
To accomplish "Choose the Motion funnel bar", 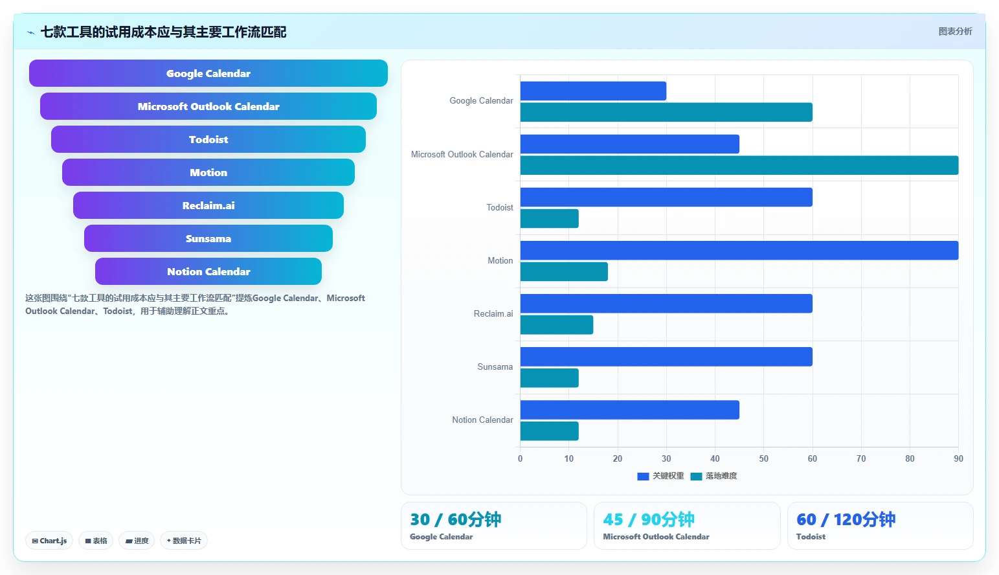I will point(208,172).
